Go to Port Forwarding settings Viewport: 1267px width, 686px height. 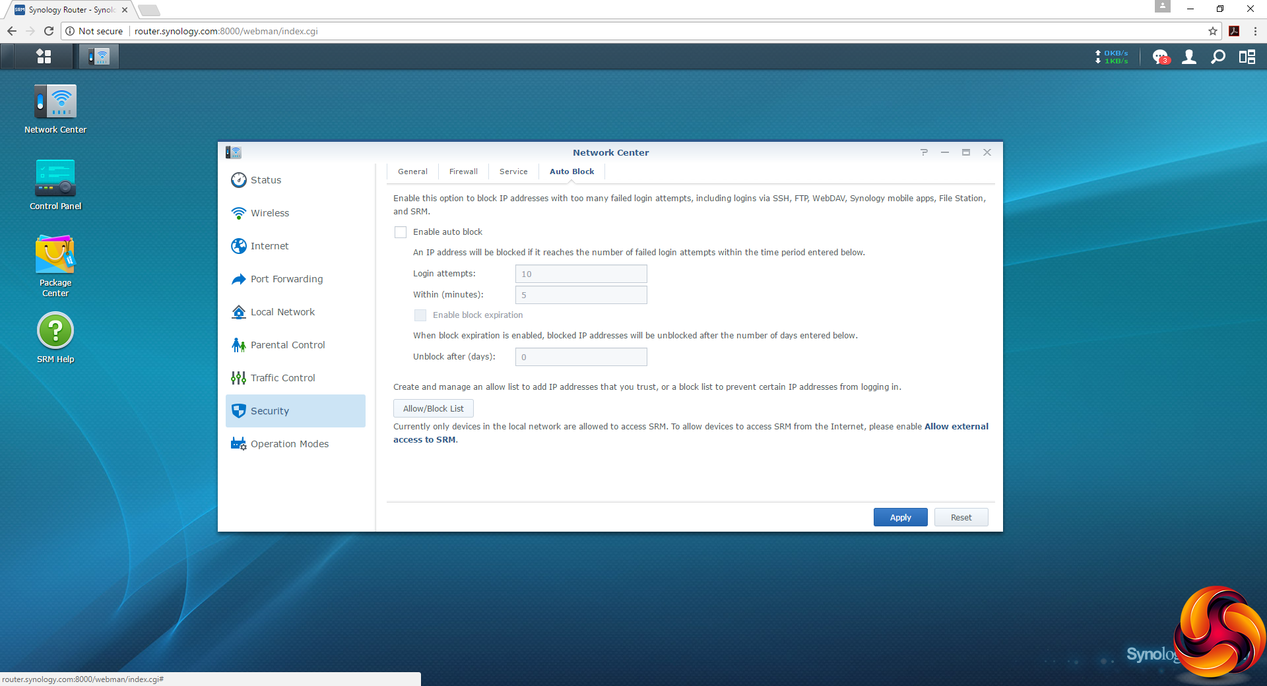(x=296, y=279)
